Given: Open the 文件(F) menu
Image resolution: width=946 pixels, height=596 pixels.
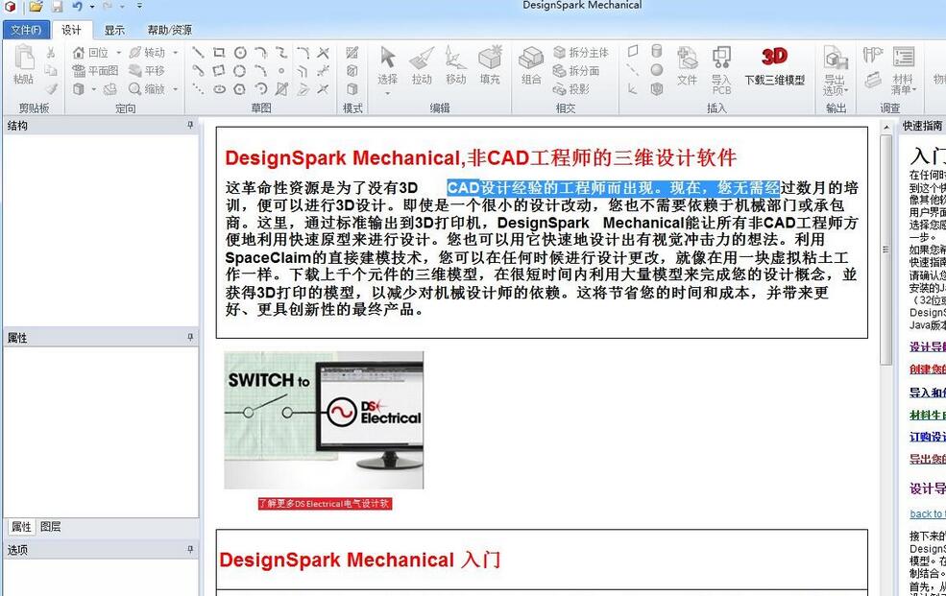Looking at the screenshot, I should point(26,30).
